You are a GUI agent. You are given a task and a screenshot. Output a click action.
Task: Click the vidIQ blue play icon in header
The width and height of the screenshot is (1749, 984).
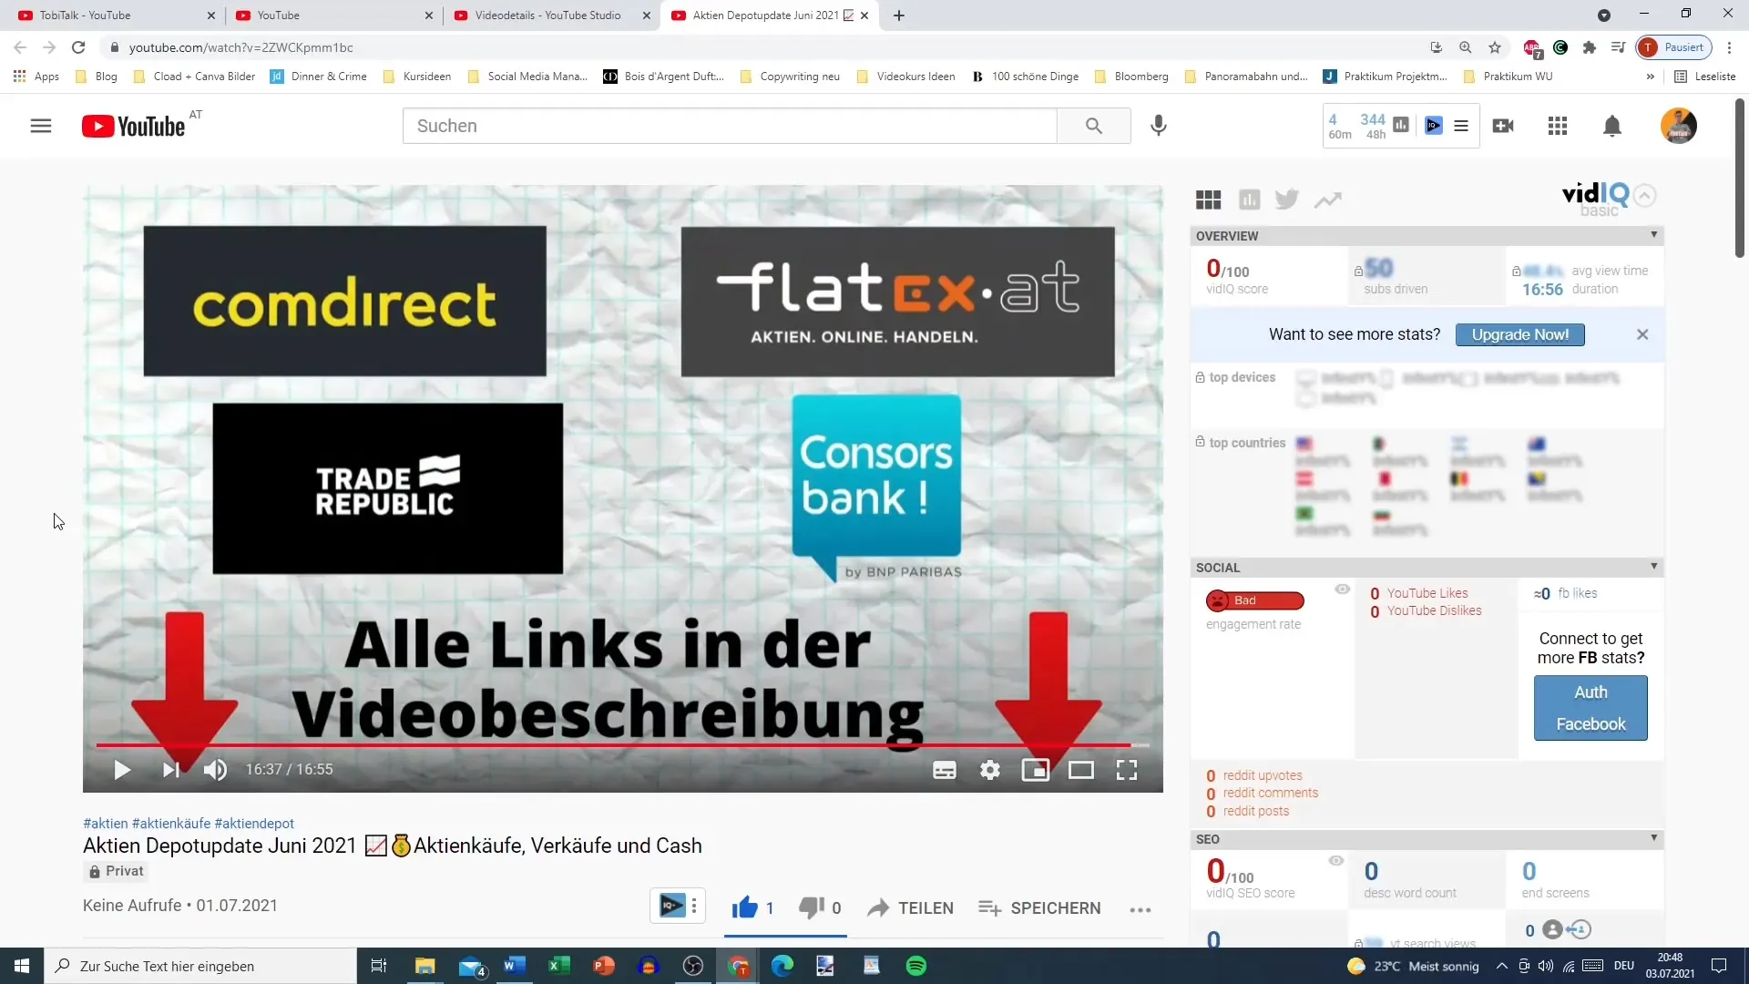point(1434,125)
